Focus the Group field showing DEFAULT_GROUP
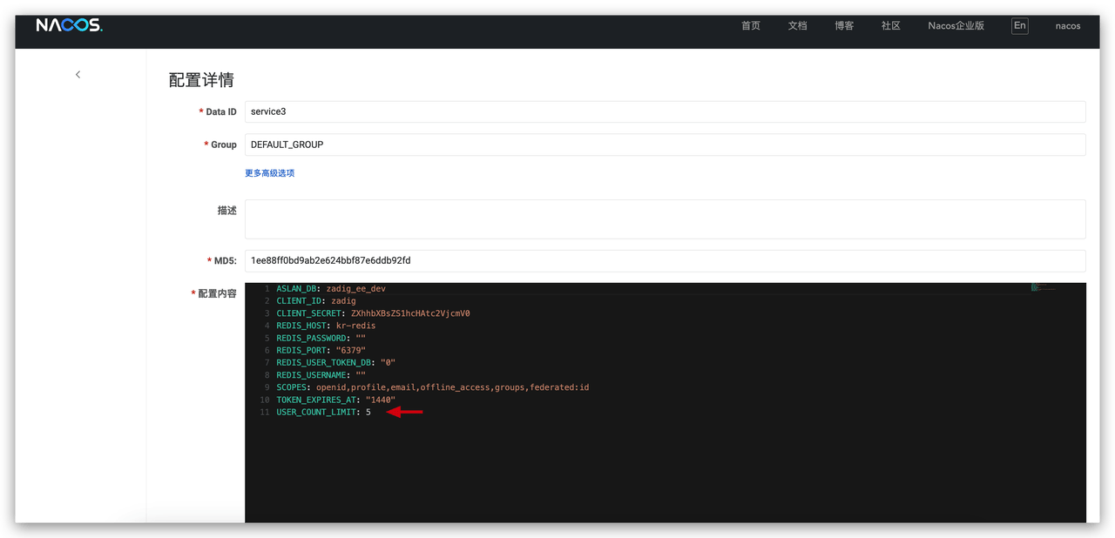Image resolution: width=1115 pixels, height=538 pixels. [665, 145]
